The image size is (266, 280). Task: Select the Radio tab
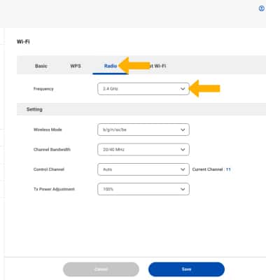[111, 66]
